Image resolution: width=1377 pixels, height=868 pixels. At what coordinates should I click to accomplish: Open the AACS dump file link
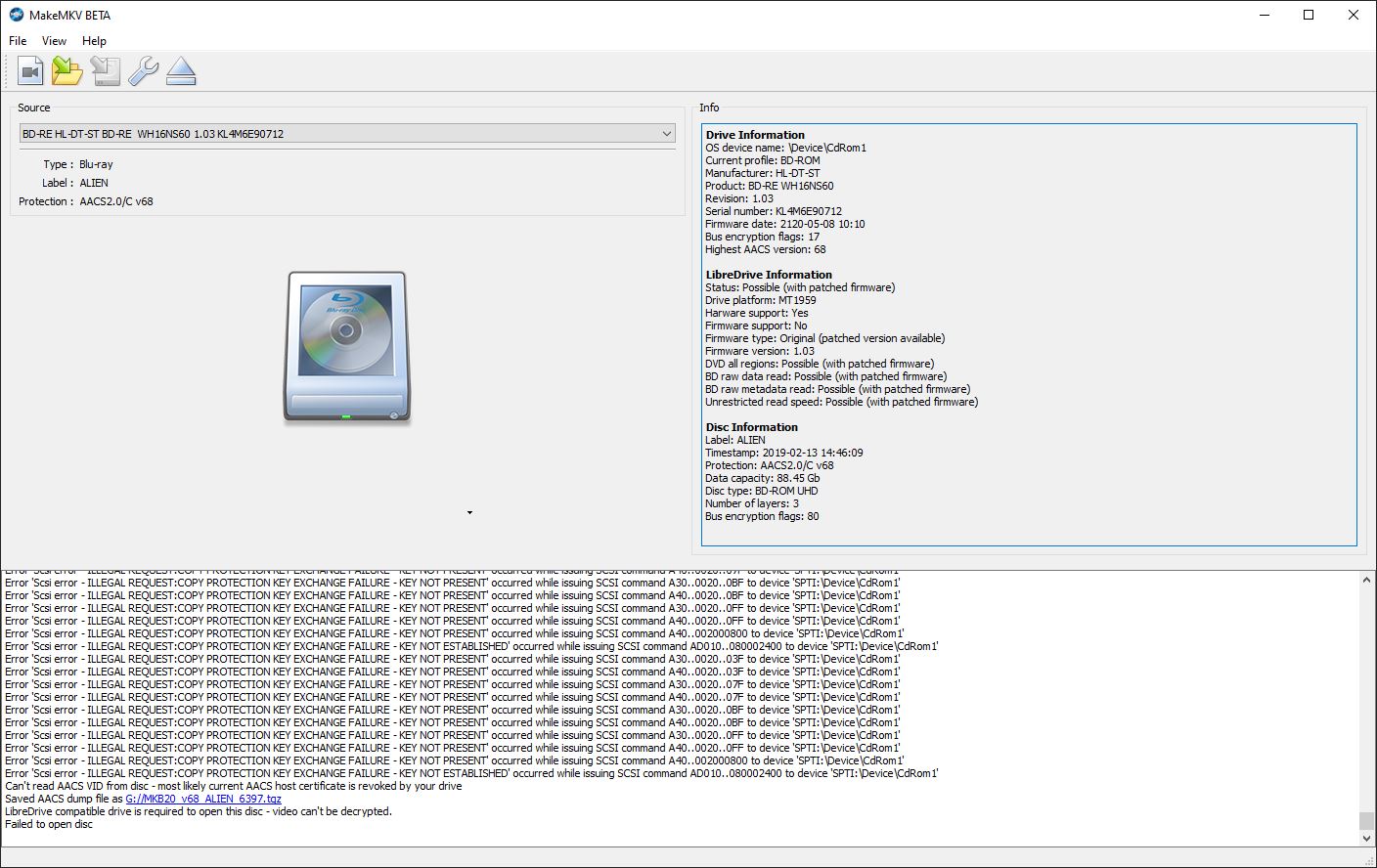pyautogui.click(x=203, y=799)
